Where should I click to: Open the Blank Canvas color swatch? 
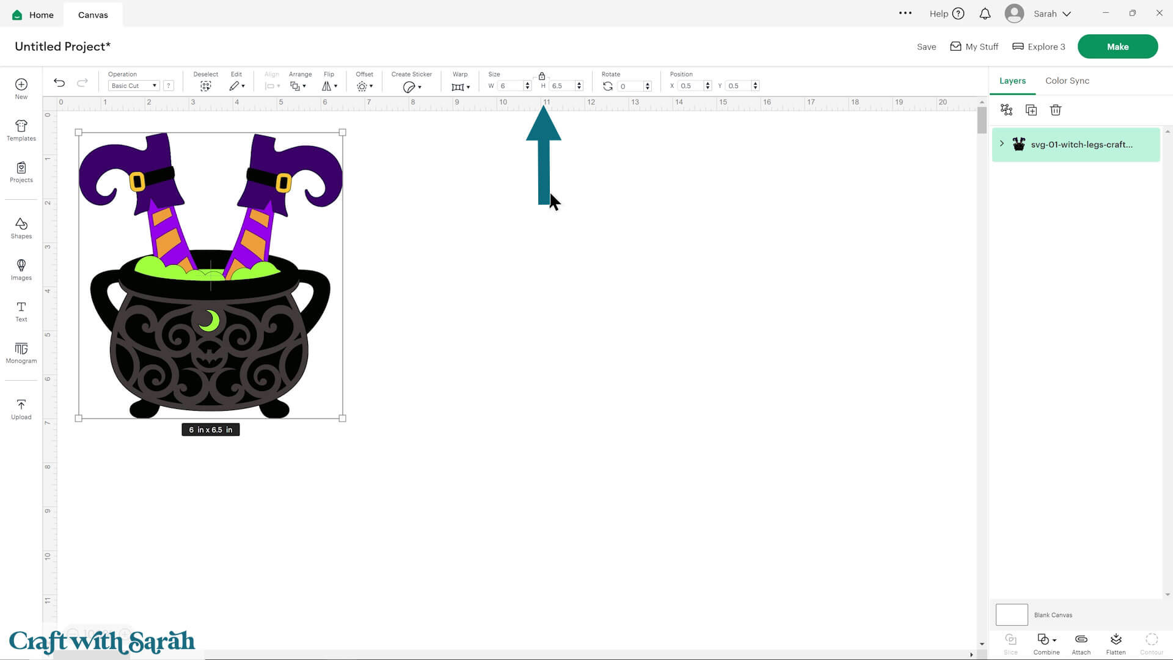[x=1012, y=614]
